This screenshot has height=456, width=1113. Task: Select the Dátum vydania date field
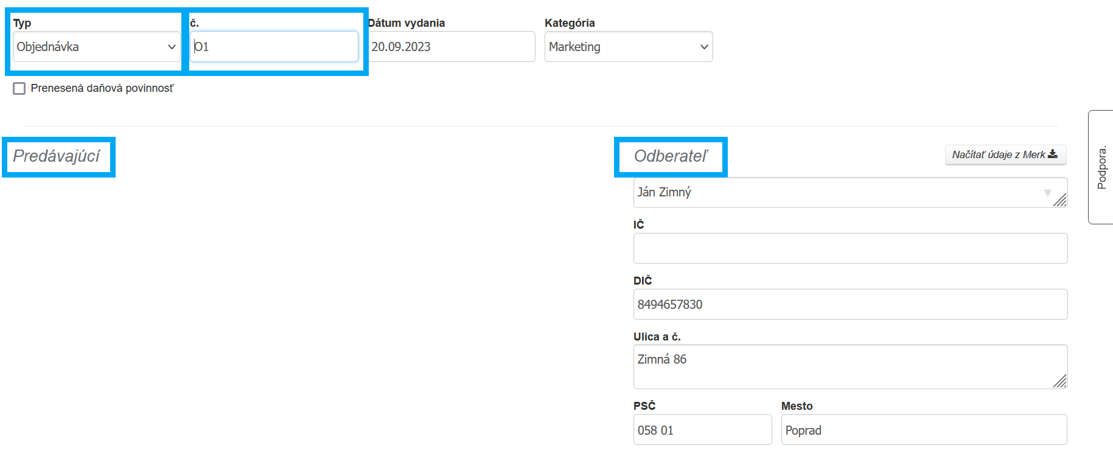point(451,47)
